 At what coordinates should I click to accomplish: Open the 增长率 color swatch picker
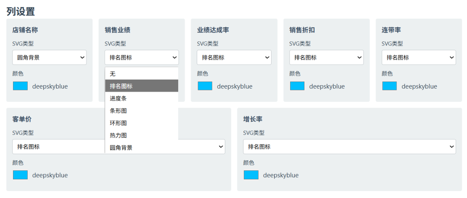pos(251,175)
